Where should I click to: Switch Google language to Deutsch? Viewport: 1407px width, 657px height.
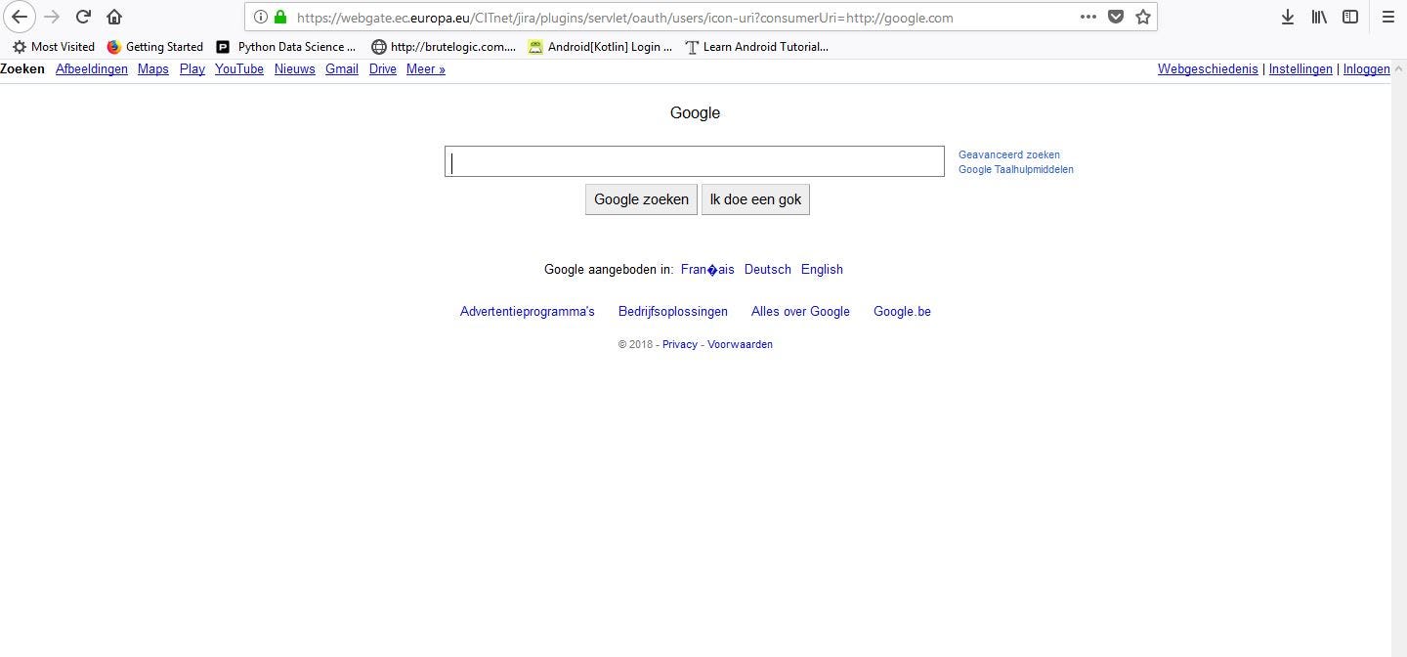[x=768, y=270]
